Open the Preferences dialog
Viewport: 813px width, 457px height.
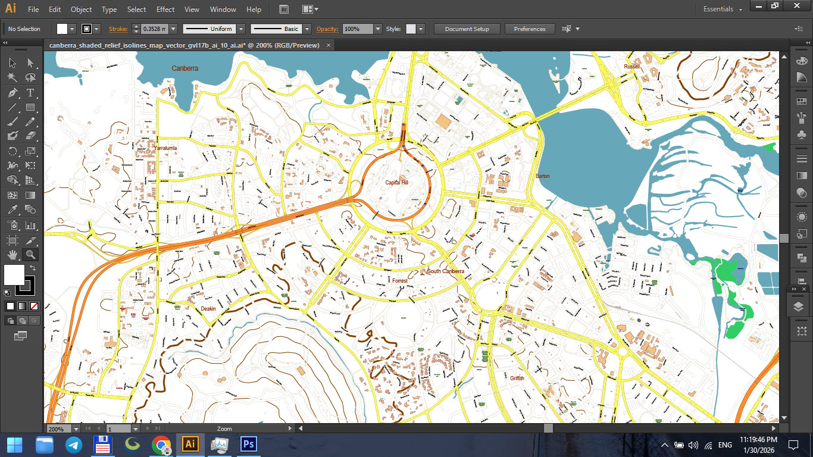[530, 29]
